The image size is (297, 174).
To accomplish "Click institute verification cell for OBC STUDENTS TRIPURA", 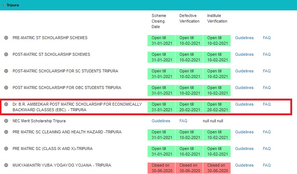I will tap(217, 91).
